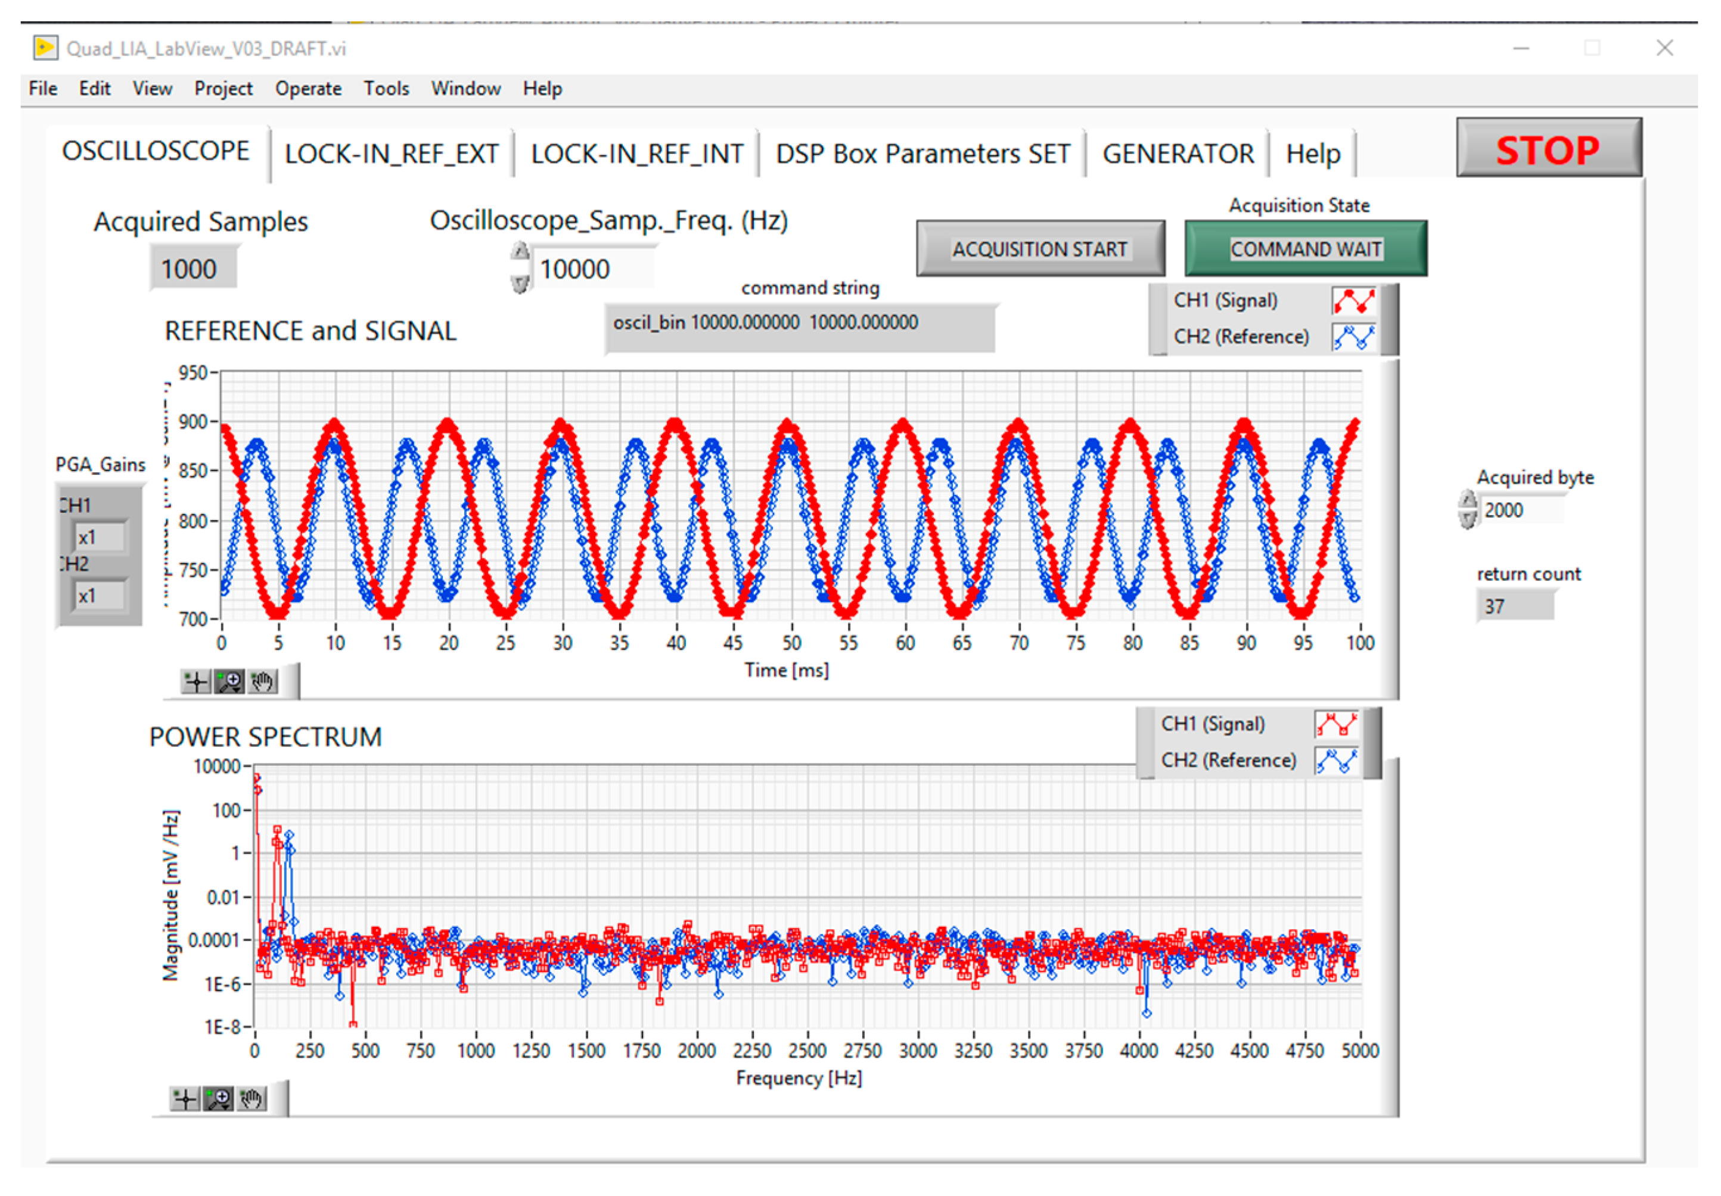Viewport: 1721px width, 1196px height.
Task: Click CH1 (Signal) plot icon in spectrum legend
Action: [1337, 725]
